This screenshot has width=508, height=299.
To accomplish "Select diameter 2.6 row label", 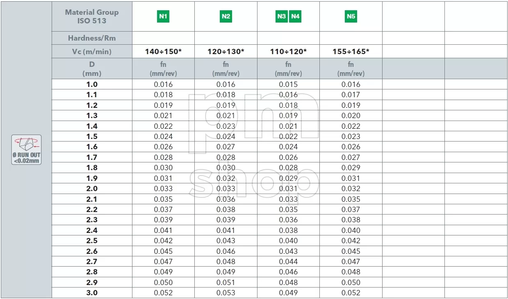I will (x=92, y=251).
